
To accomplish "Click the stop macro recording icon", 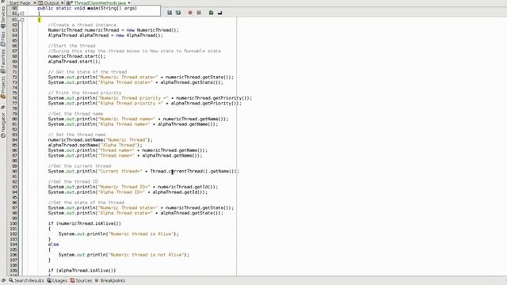I will point(199,13).
